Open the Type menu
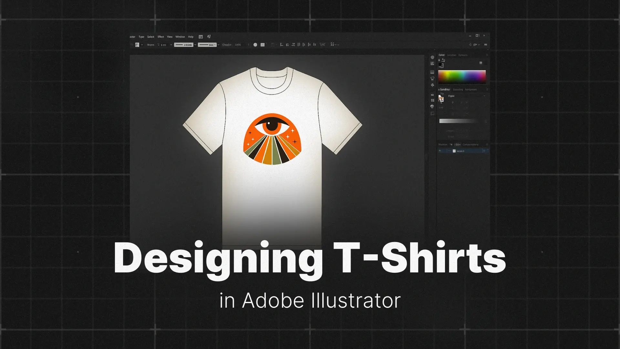The height and width of the screenshot is (349, 620). coord(141,37)
